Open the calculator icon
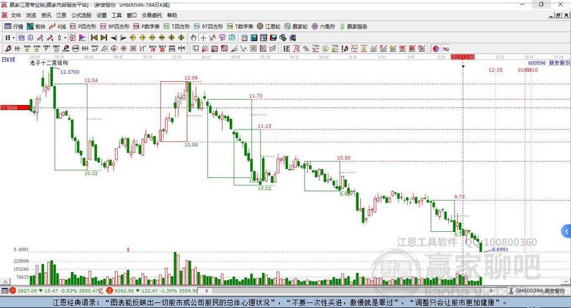Image resolution: width=571 pixels, height=308 pixels. click(254, 38)
